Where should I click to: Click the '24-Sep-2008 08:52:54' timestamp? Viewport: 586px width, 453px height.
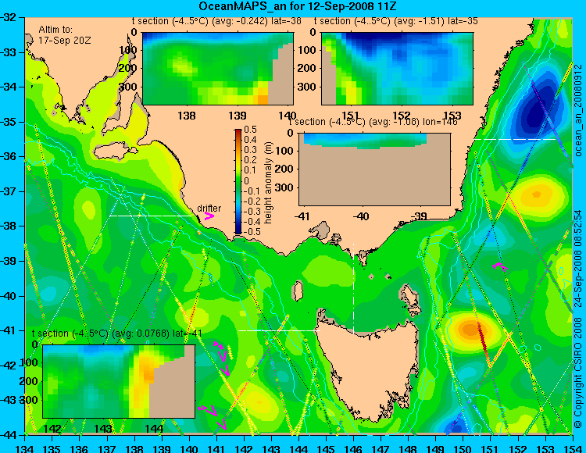[577, 259]
